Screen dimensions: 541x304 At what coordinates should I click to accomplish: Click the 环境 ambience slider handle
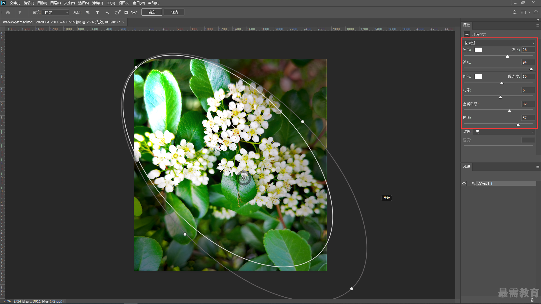point(518,124)
